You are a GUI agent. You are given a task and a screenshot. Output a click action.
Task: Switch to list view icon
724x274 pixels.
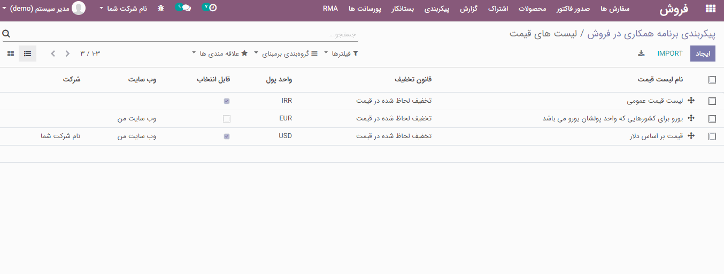pos(28,54)
